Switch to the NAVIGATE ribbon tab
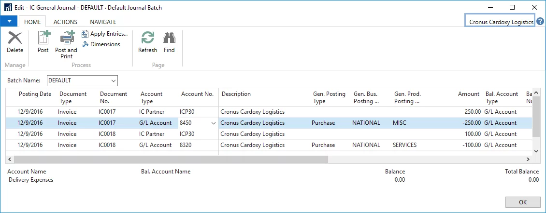Screen dimensions: 546x213 click(x=103, y=22)
